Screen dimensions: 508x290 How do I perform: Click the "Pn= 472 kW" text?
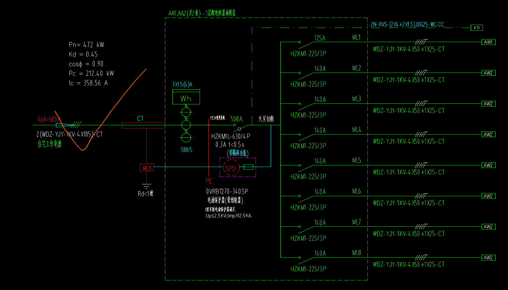coord(86,45)
